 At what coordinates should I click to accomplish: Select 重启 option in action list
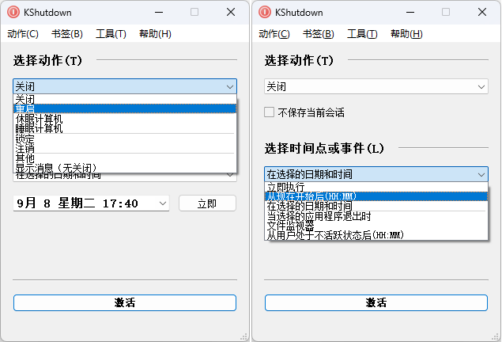tap(125, 108)
